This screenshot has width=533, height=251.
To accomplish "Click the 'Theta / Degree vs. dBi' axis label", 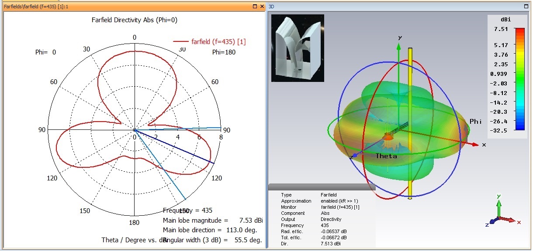I will tap(135, 240).
